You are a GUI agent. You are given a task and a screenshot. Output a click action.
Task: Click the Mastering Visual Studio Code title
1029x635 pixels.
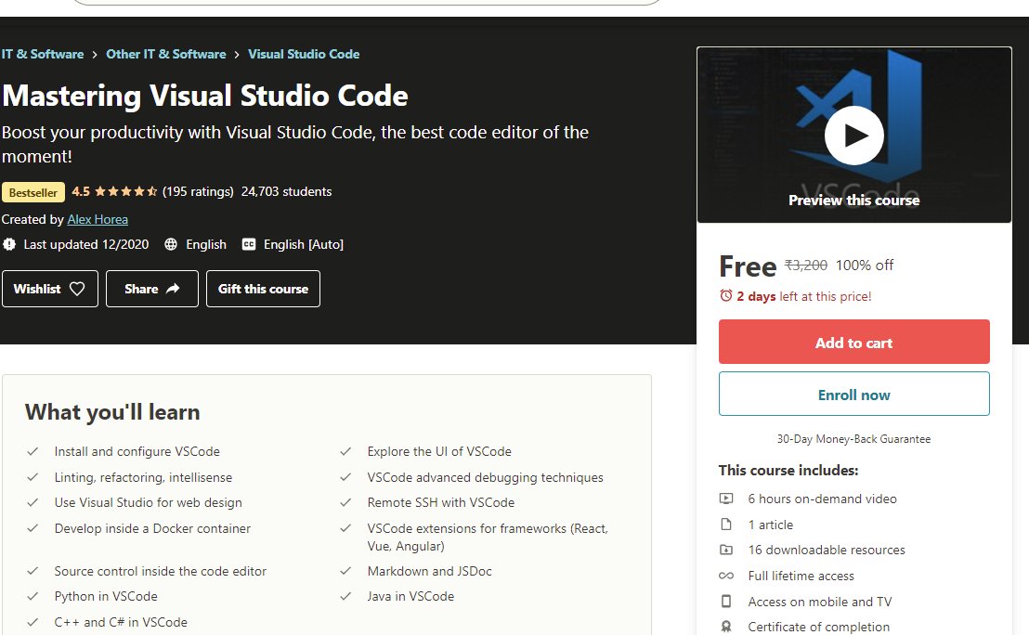(204, 96)
